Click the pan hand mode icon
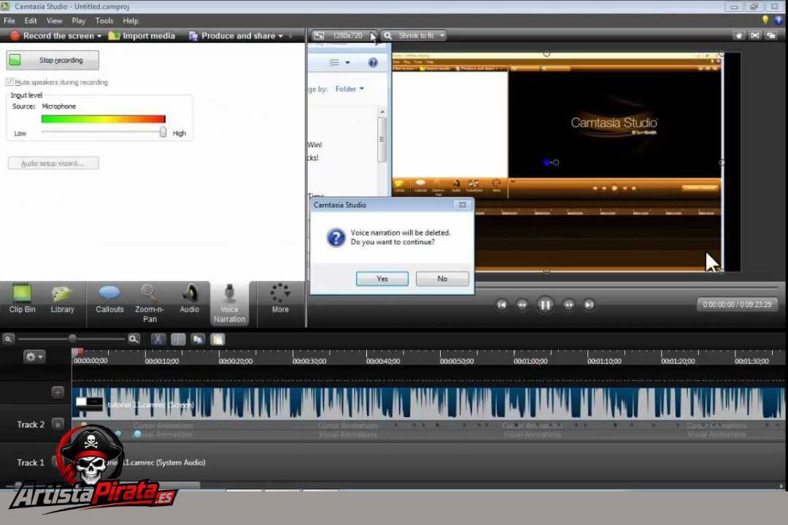The width and height of the screenshot is (788, 525). point(738,36)
